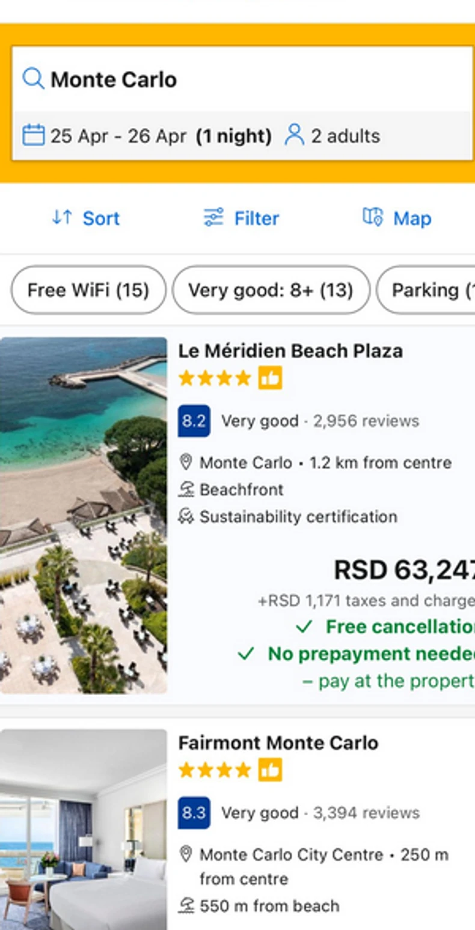Click Le Méridien thumbs-up preferred badge

pos(270,378)
